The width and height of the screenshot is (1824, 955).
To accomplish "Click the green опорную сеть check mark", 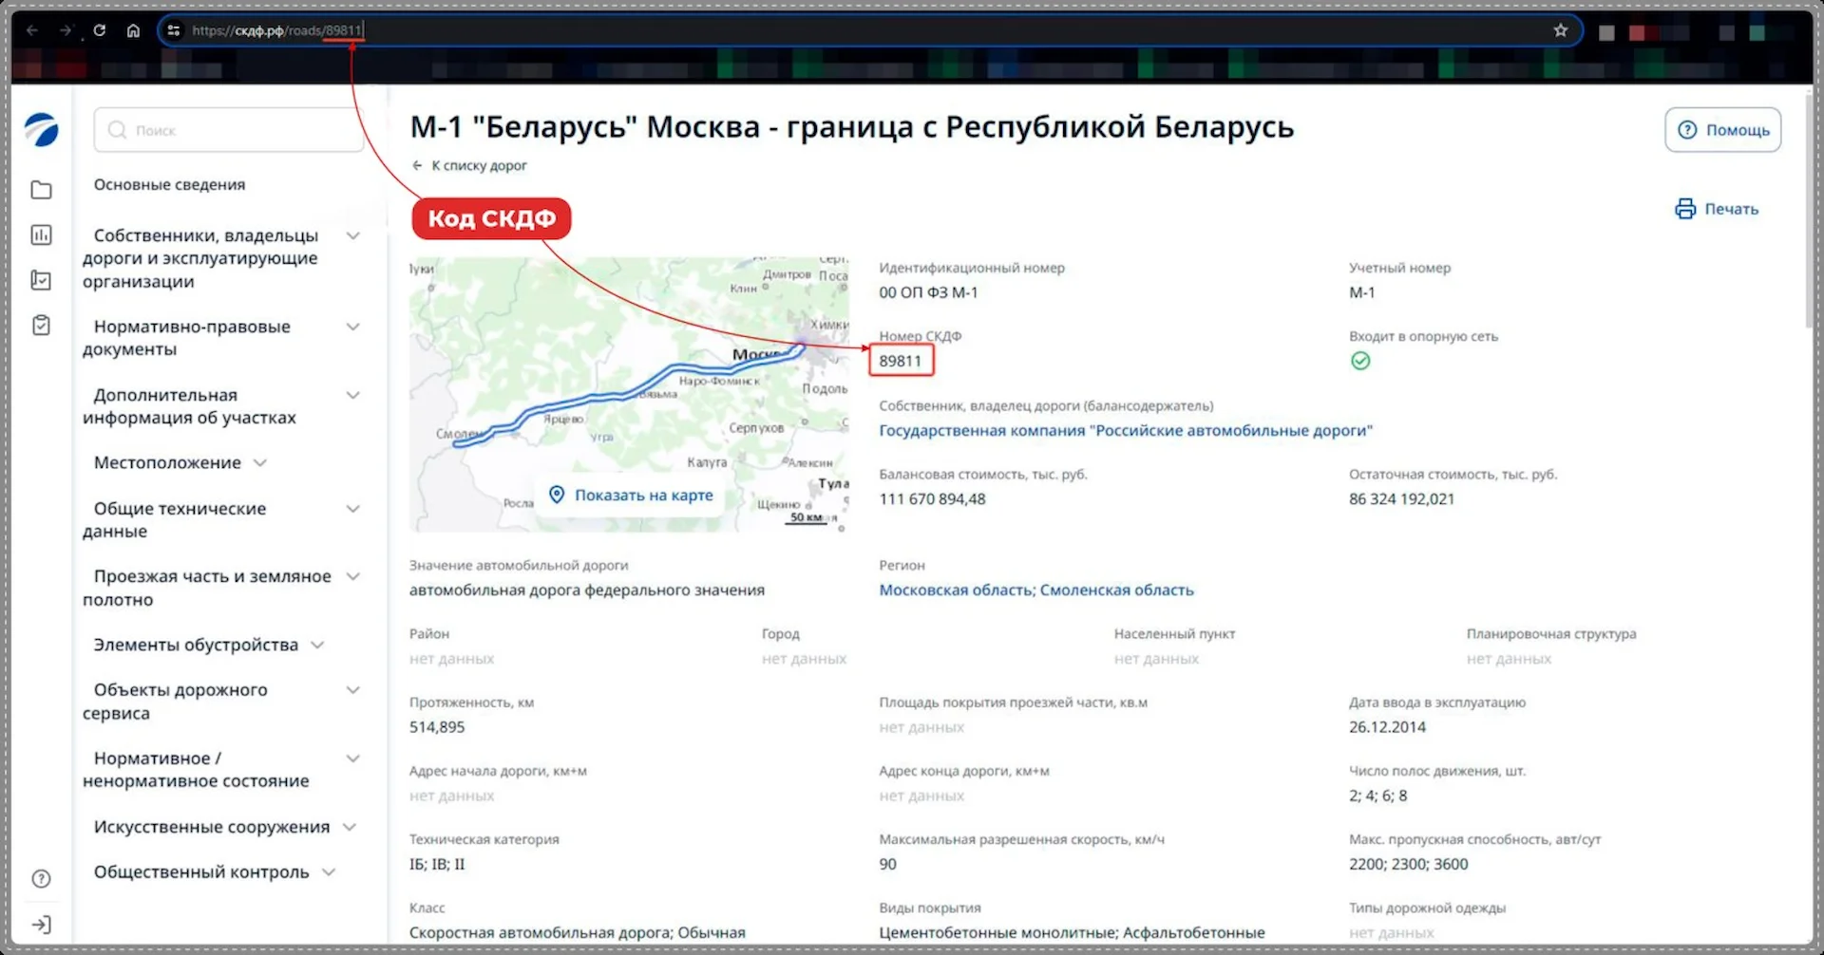I will click(1360, 361).
